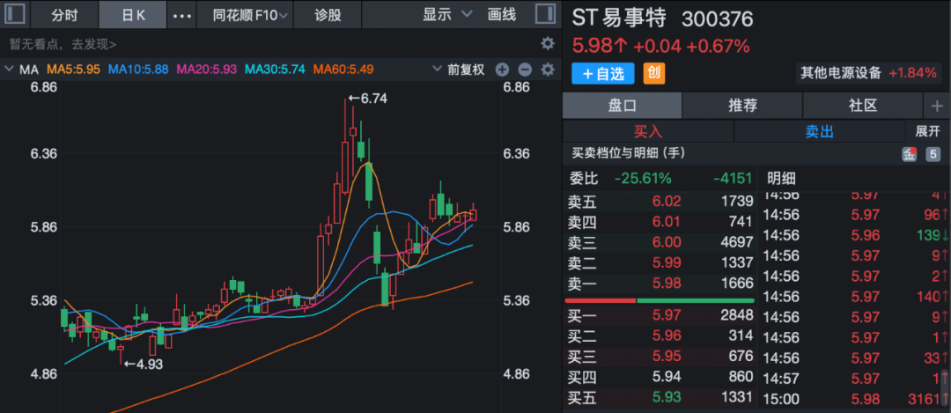Click the 金 icon with red dot

909,154
